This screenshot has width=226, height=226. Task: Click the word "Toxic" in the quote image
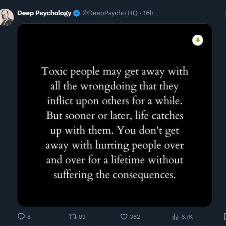point(53,71)
